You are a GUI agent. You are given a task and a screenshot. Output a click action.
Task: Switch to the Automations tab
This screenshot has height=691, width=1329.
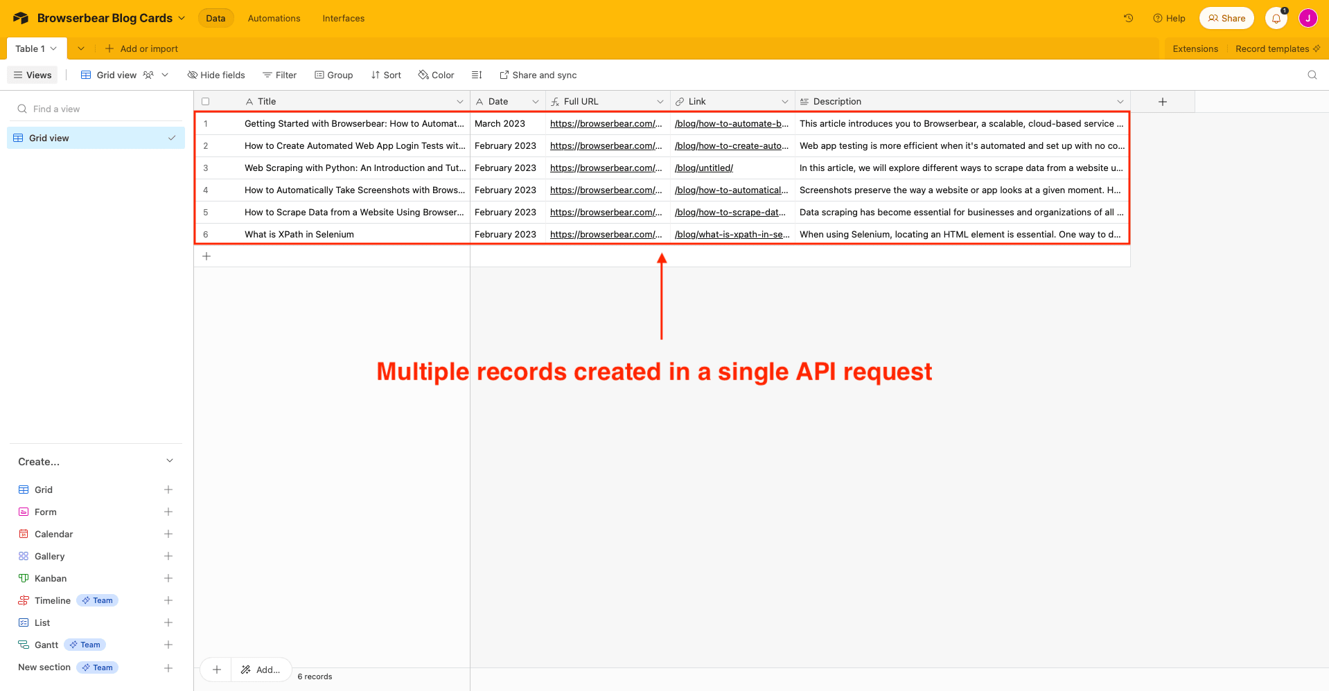(x=274, y=18)
